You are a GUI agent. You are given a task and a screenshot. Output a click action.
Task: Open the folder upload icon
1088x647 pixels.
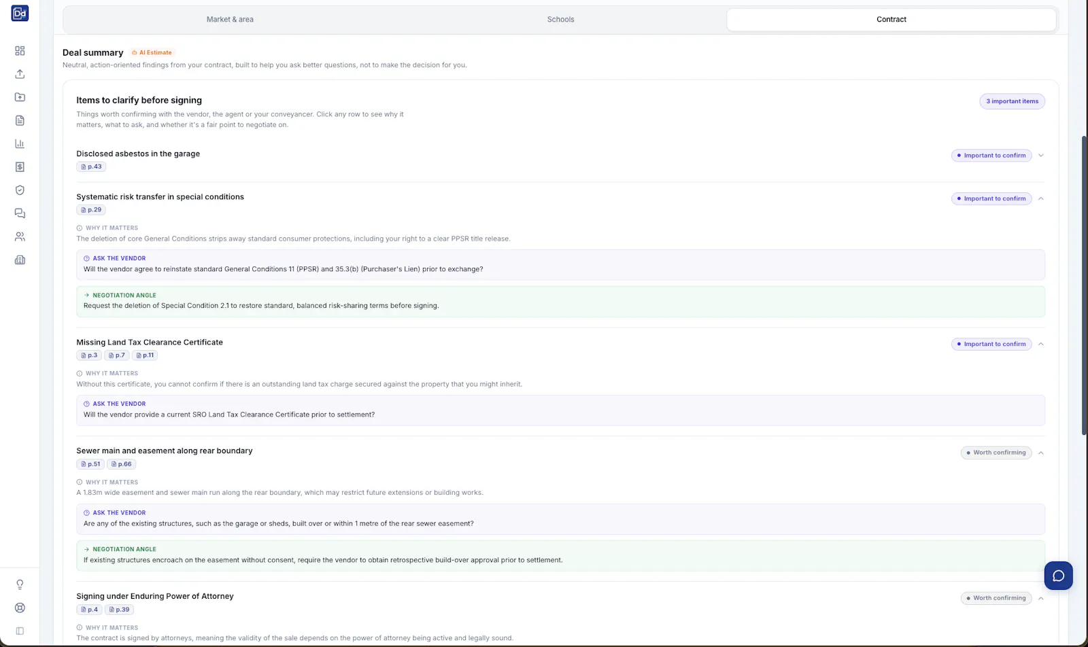coord(20,97)
